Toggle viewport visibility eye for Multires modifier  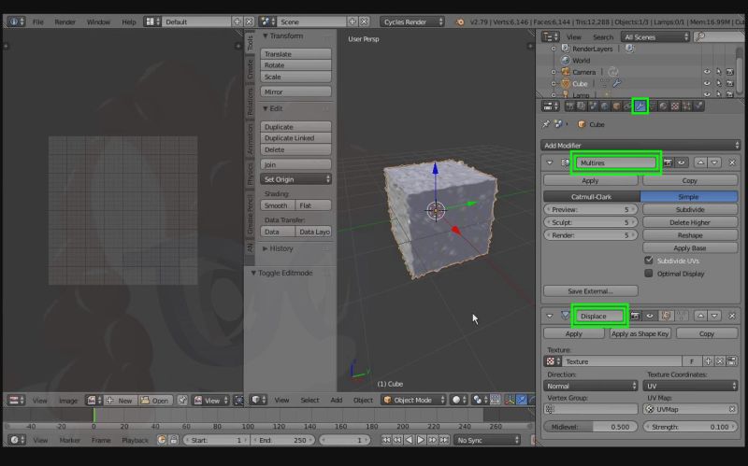point(682,162)
